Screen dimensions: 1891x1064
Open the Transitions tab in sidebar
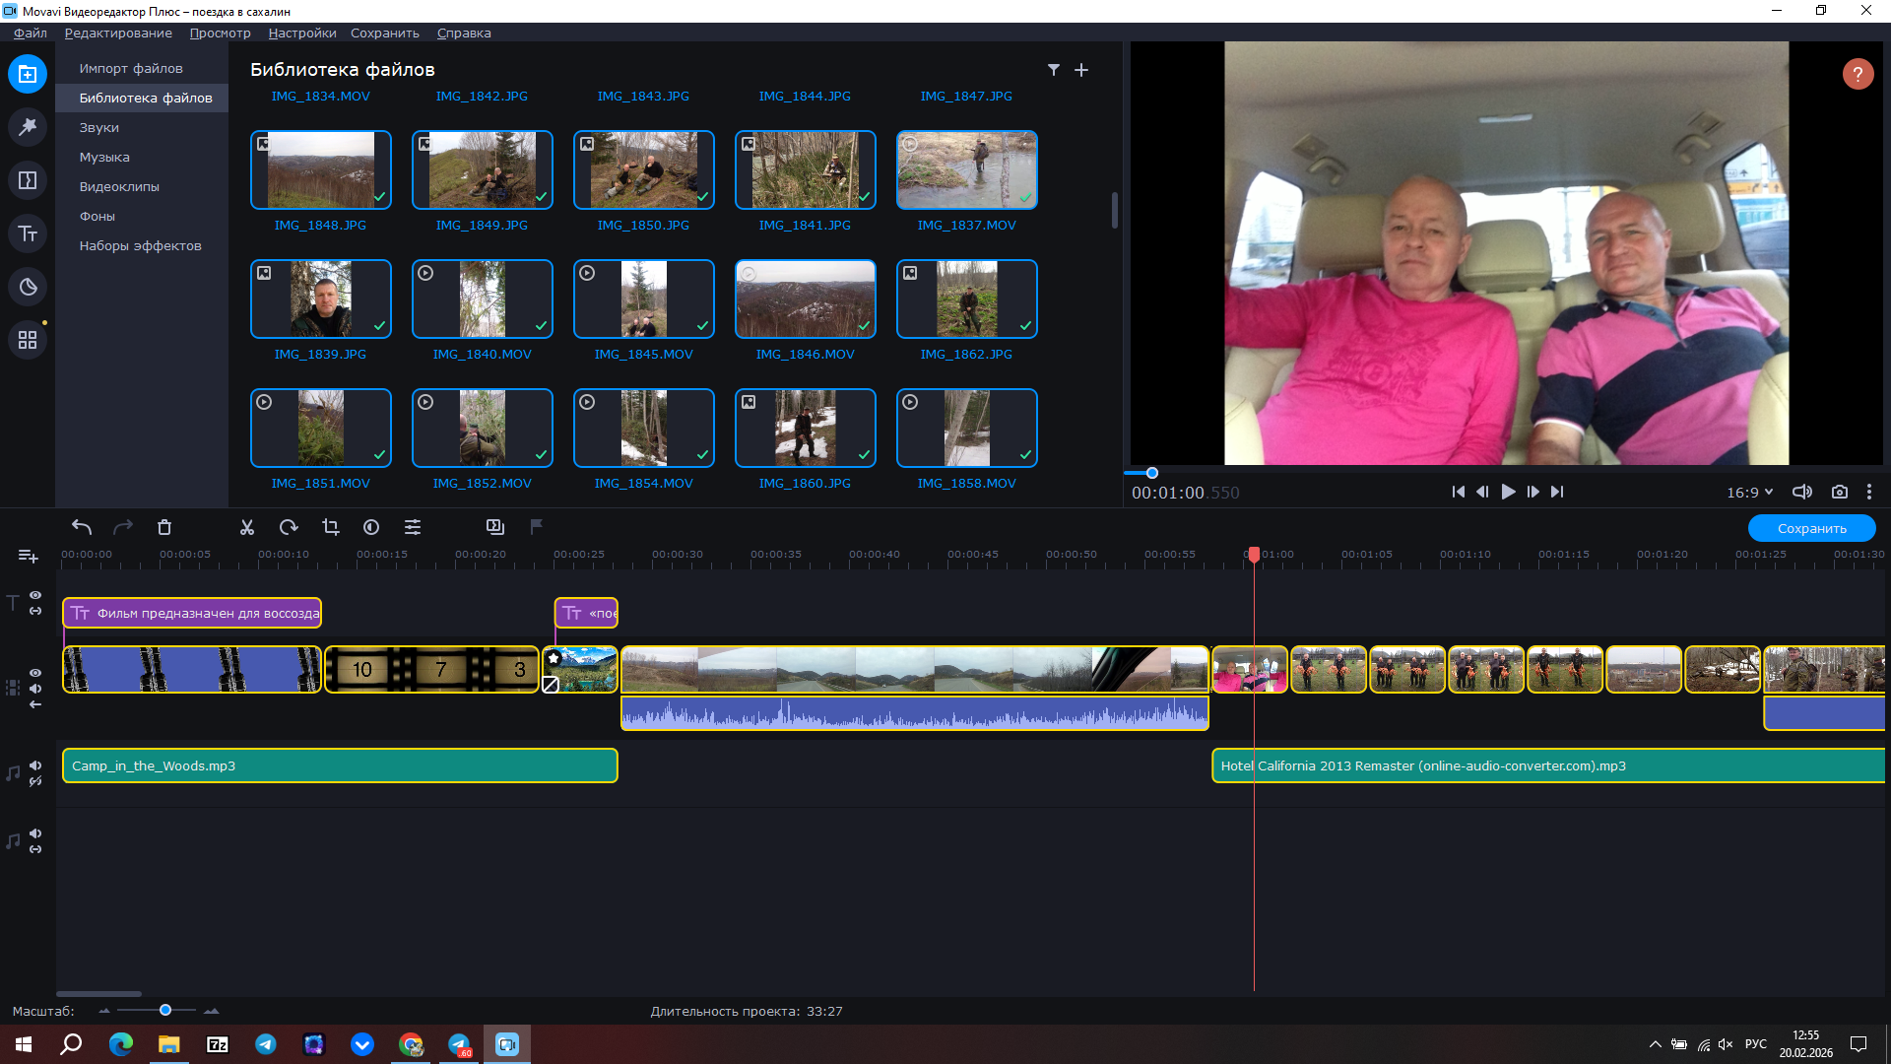[x=28, y=180]
